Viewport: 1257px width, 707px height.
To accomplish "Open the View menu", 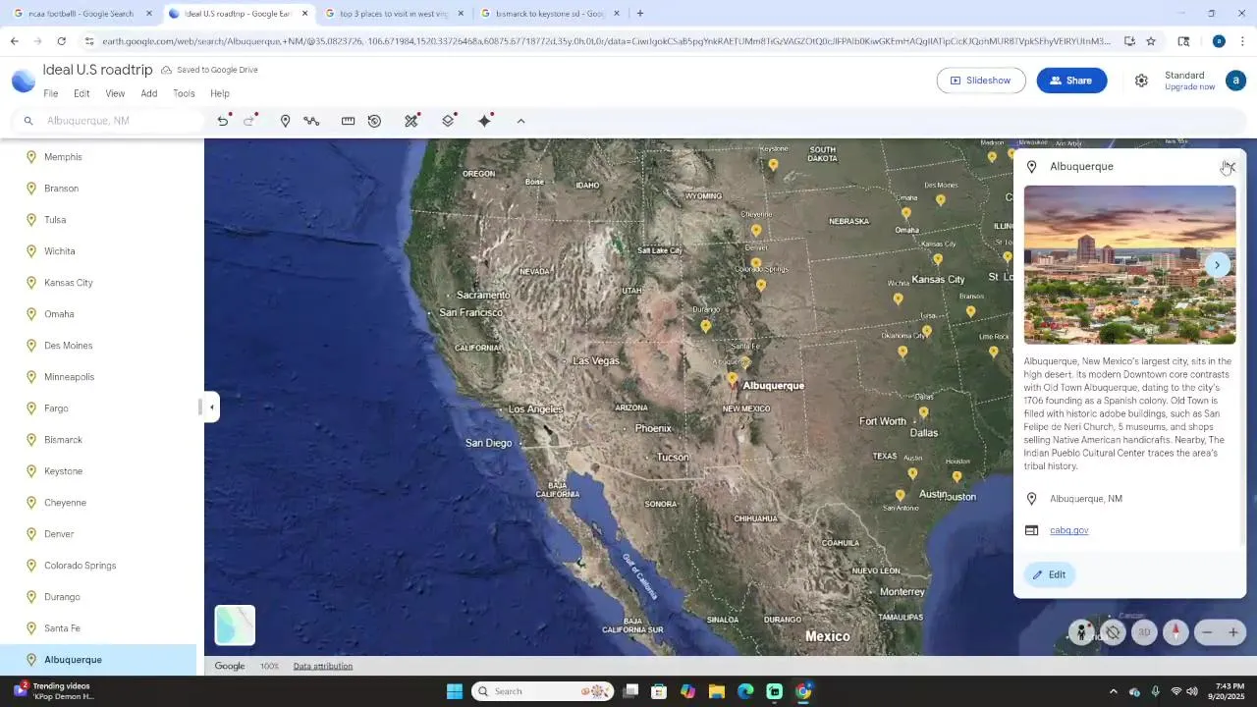I will [x=115, y=93].
